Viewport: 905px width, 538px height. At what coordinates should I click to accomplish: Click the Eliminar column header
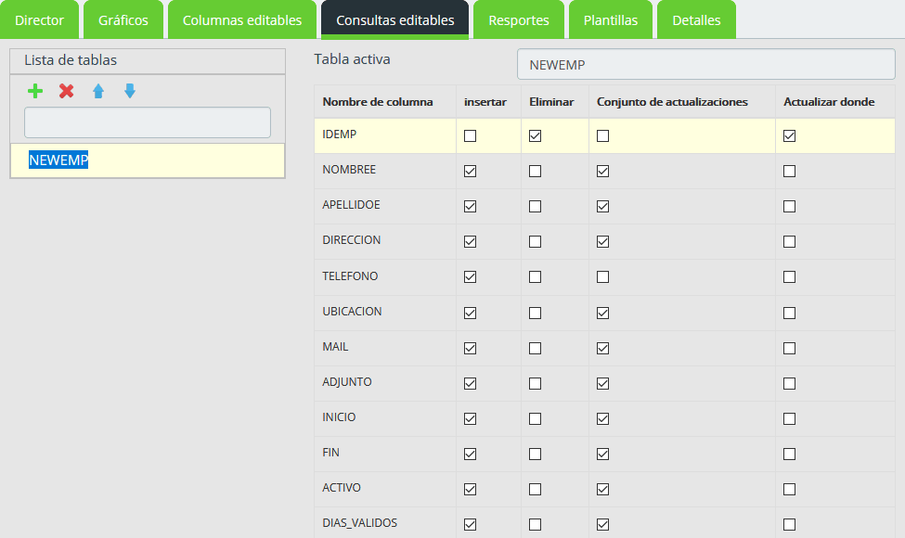[x=551, y=102]
